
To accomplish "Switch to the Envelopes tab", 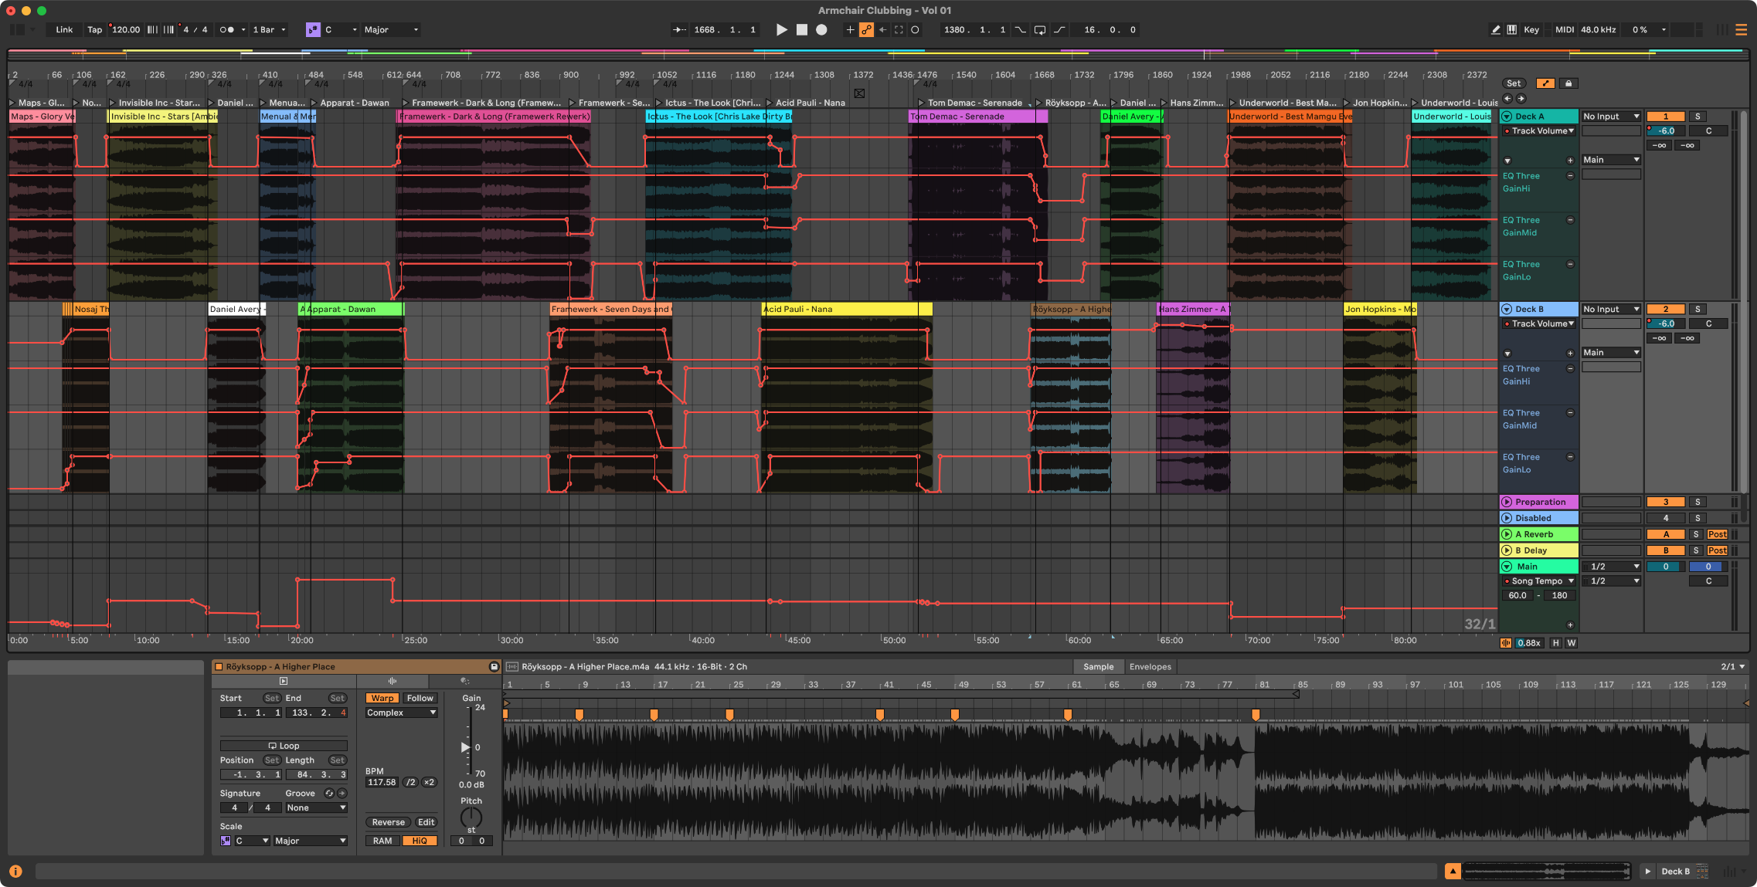I will pos(1150,666).
